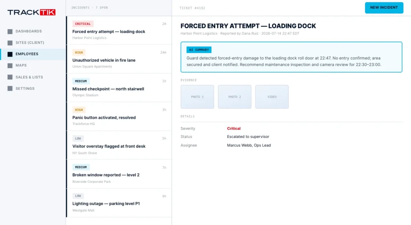Click the 'TICKET #4192' header
The height and width of the screenshot is (225, 411).
click(192, 8)
